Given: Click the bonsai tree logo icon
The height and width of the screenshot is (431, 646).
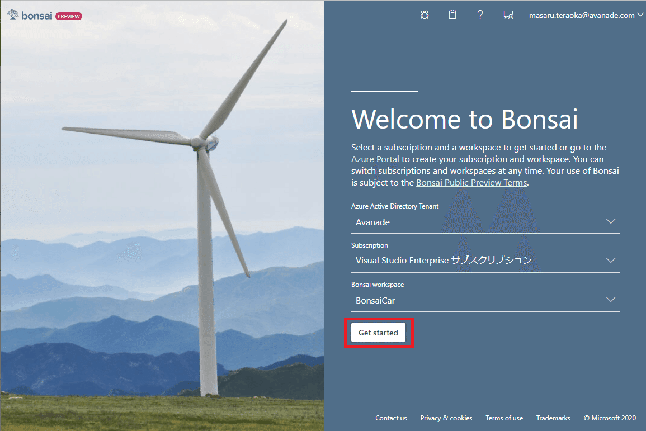Looking at the screenshot, I should point(13,15).
